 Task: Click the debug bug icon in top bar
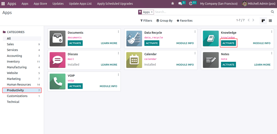(173, 4)
